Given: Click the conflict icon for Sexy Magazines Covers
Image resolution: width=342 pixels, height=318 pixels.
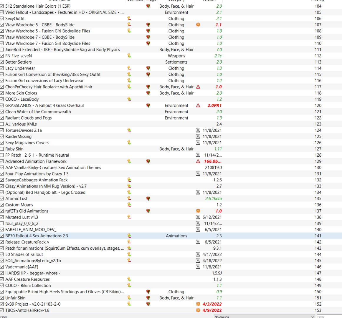Looking at the screenshot, I should [129, 143].
